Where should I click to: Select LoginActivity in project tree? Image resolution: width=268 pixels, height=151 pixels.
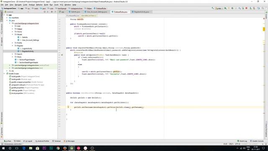(27, 49)
